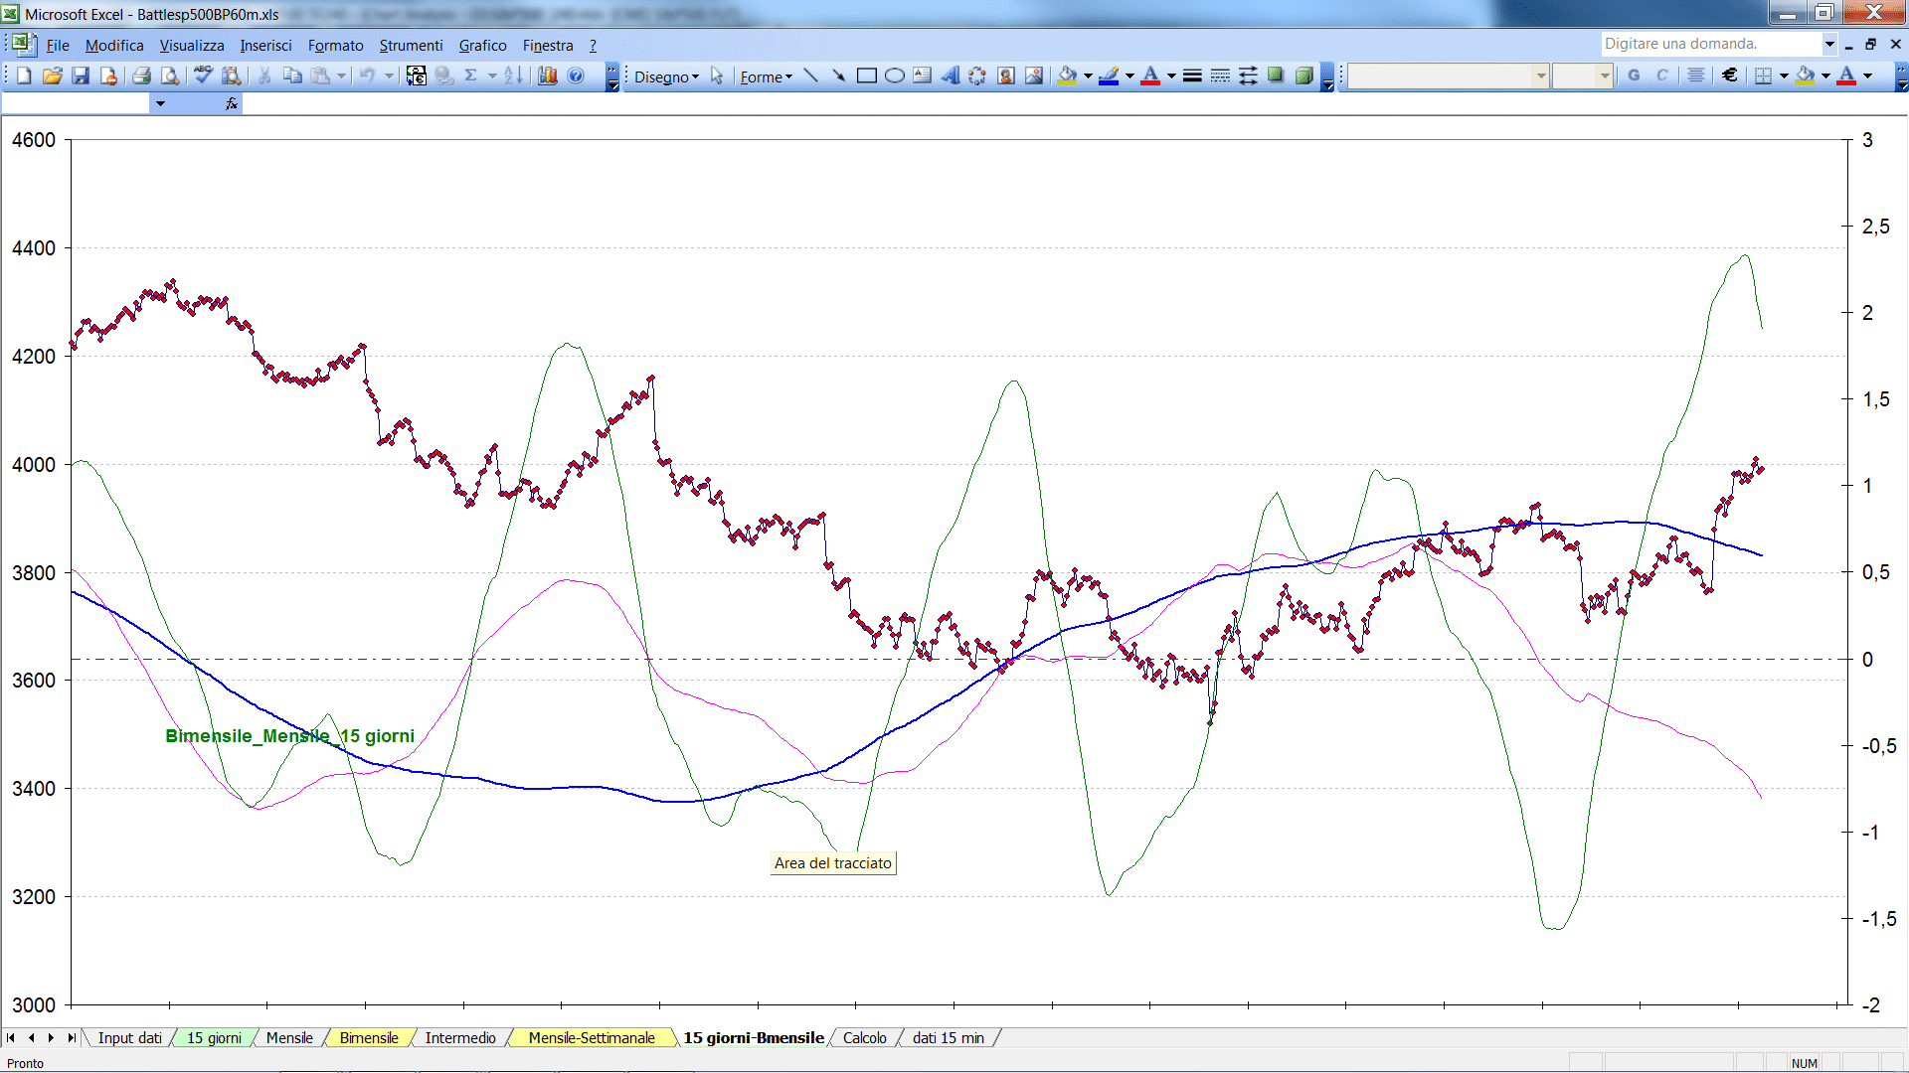The width and height of the screenshot is (1909, 1073).
Task: Run the ABC spelling check icon
Action: (x=203, y=76)
